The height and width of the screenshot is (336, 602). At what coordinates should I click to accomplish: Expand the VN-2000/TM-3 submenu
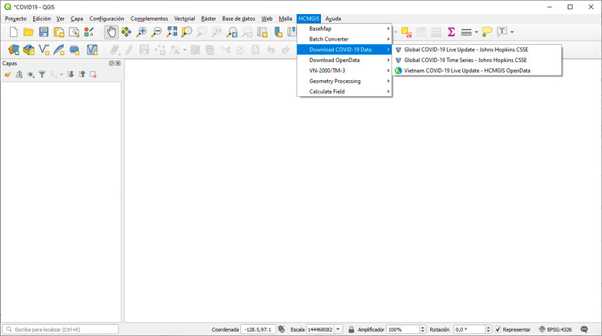click(x=344, y=71)
